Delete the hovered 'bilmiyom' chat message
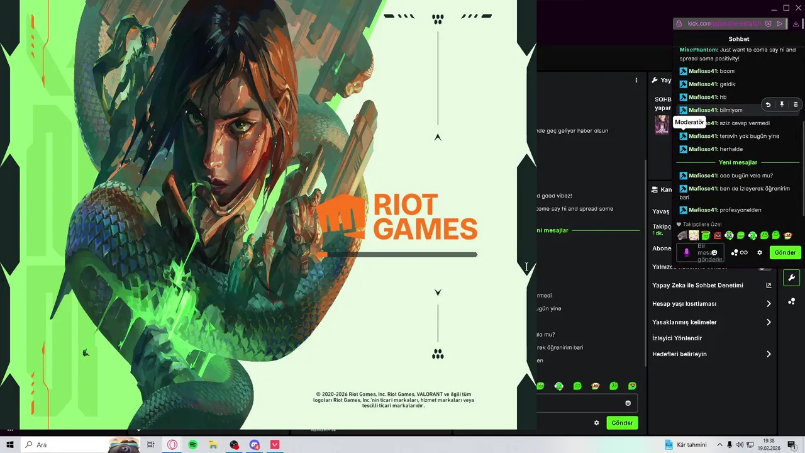 (796, 105)
